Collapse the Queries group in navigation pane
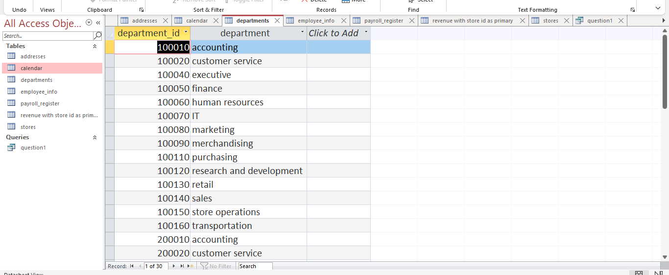 click(x=95, y=137)
